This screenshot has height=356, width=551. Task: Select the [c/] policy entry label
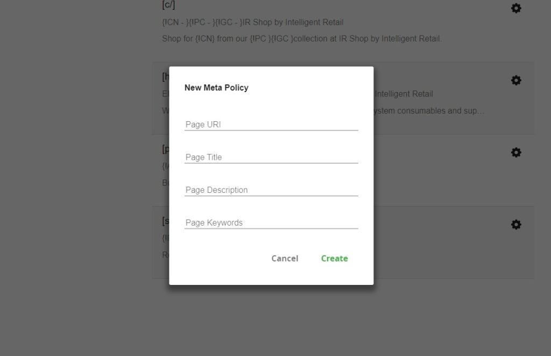tap(168, 5)
